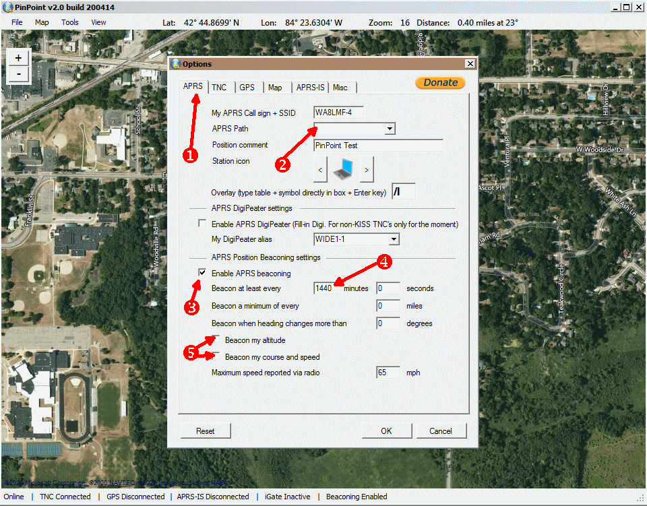Viewport: 647px width, 506px height.
Task: Click the GPS Disconnected status text
Action: [x=135, y=497]
